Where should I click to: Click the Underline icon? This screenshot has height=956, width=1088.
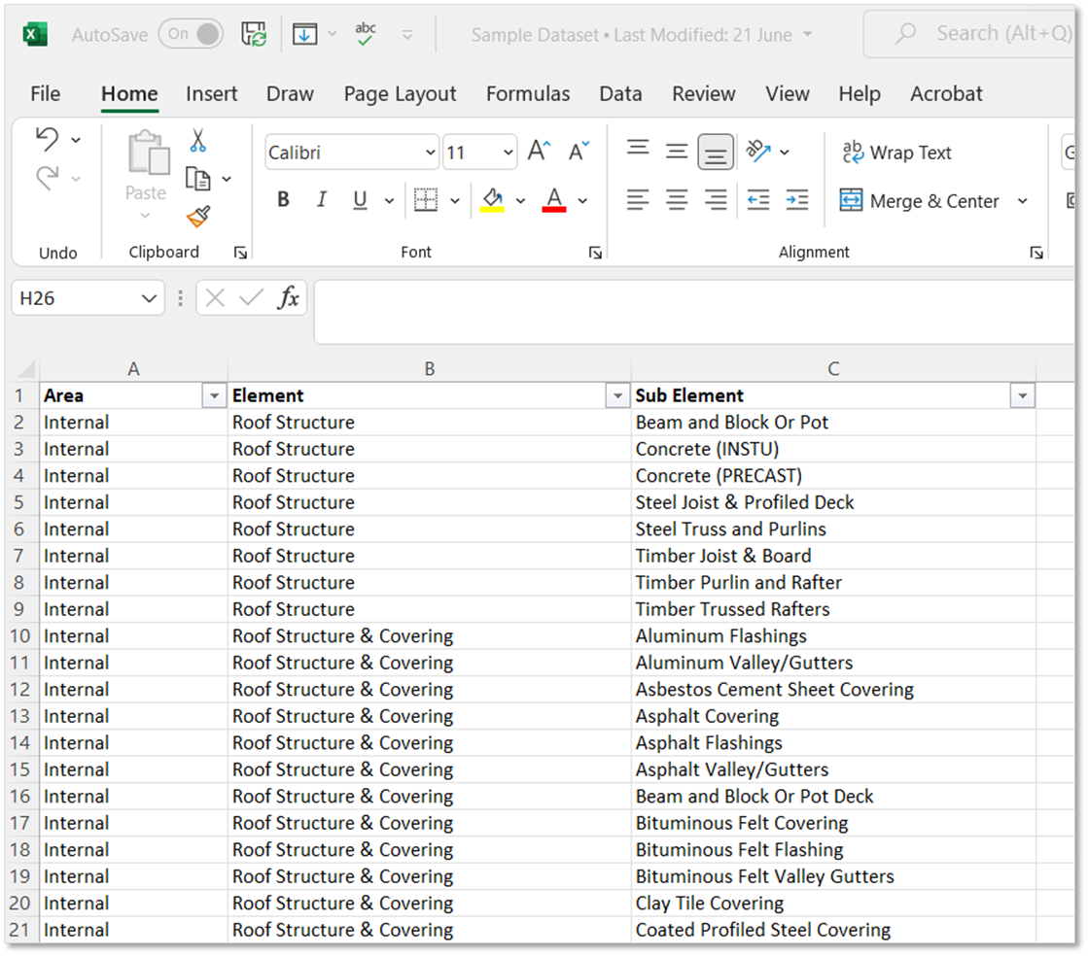359,199
